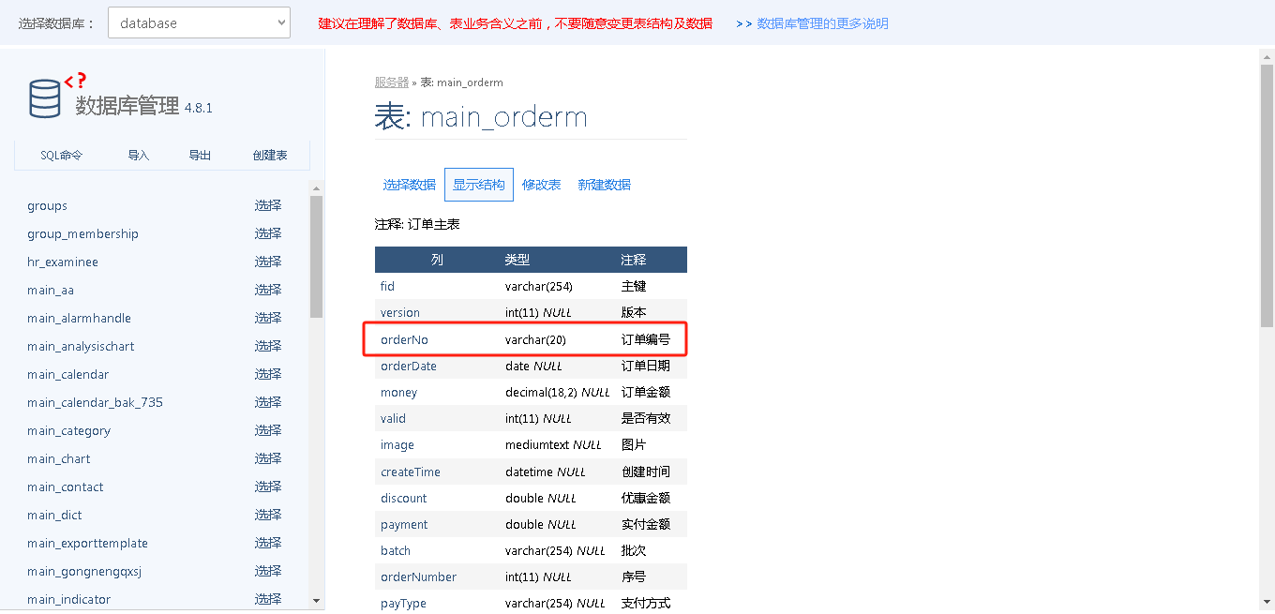Viewport: 1275px width, 614px height.
Task: Click the 列 column header
Action: point(437,260)
